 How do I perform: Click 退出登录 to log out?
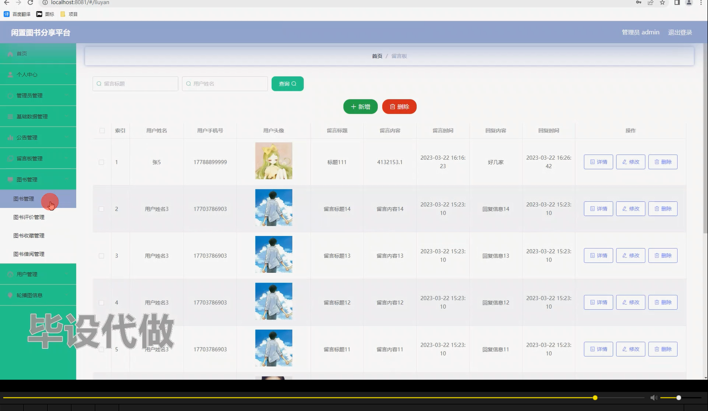coord(680,32)
